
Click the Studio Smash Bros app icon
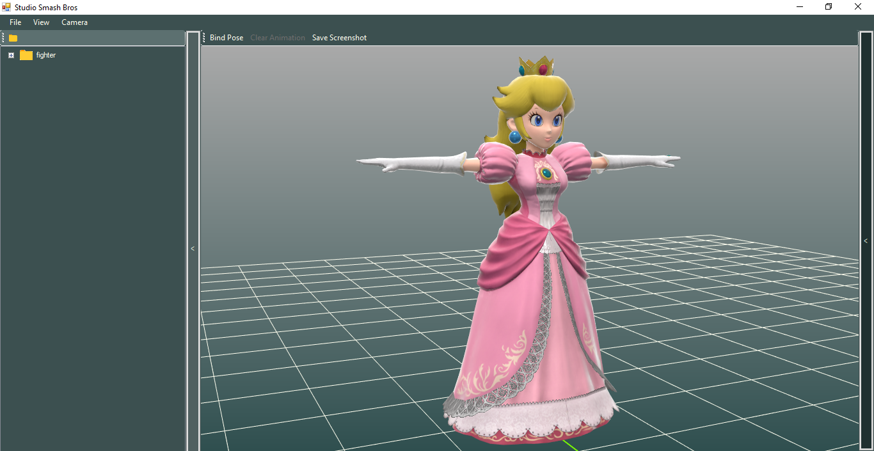pyautogui.click(x=6, y=7)
